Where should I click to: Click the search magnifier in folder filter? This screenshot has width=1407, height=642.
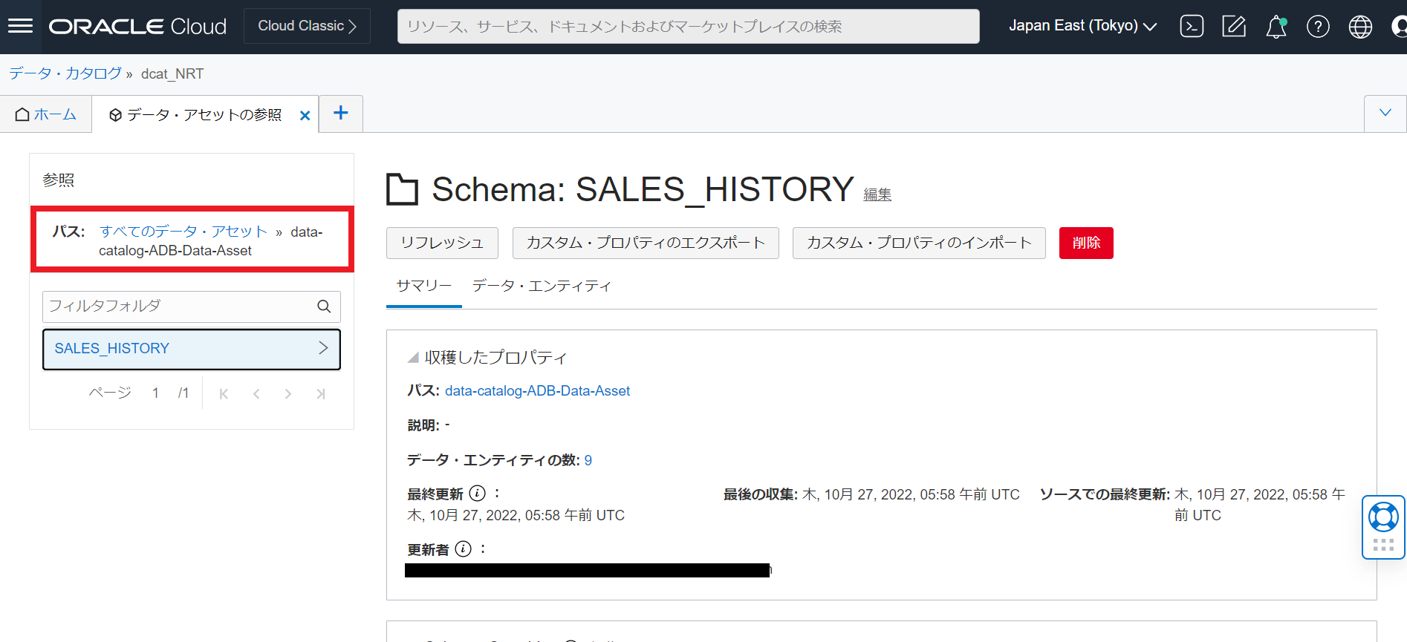click(x=324, y=307)
